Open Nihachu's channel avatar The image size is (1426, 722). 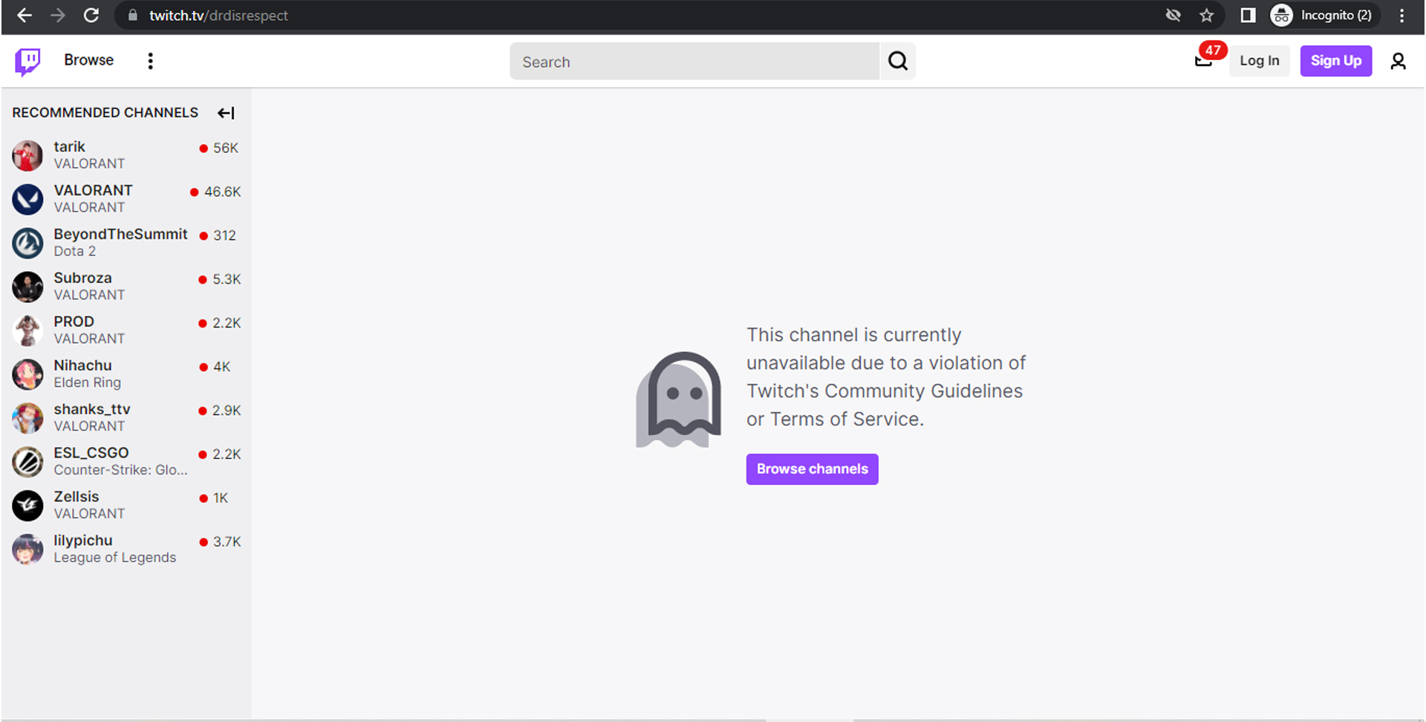pyautogui.click(x=27, y=374)
